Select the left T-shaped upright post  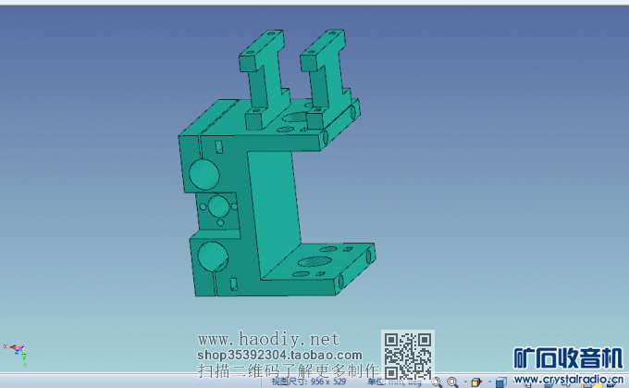point(263,79)
